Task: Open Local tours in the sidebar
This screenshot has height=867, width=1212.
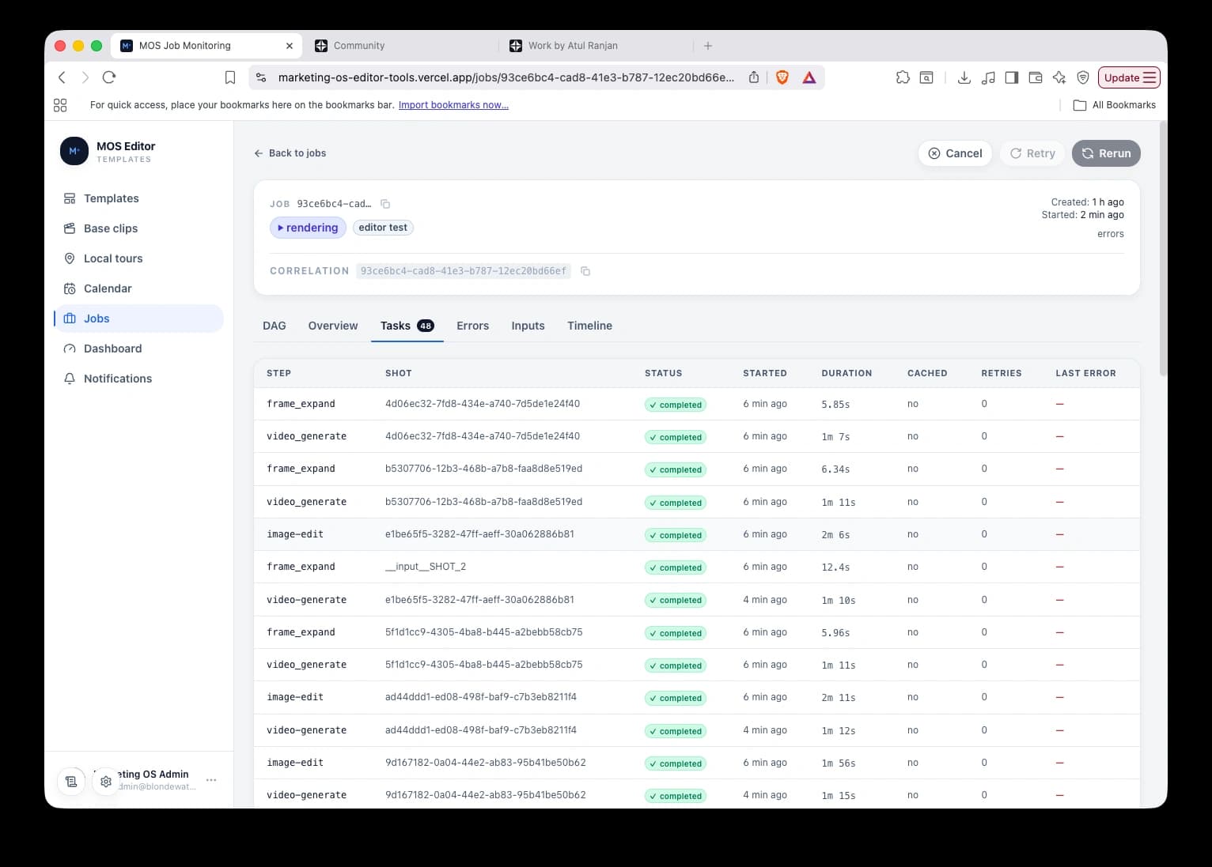Action: [x=138, y=258]
